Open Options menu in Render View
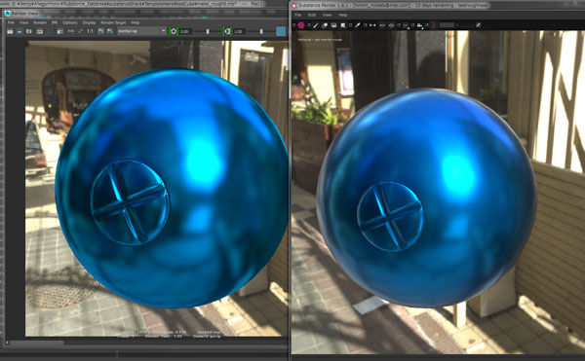Screen dimensions: 585x361 (70, 22)
